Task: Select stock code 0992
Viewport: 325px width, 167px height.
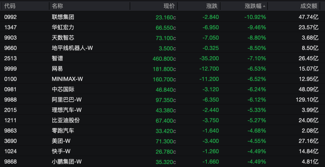Action: coord(10,17)
